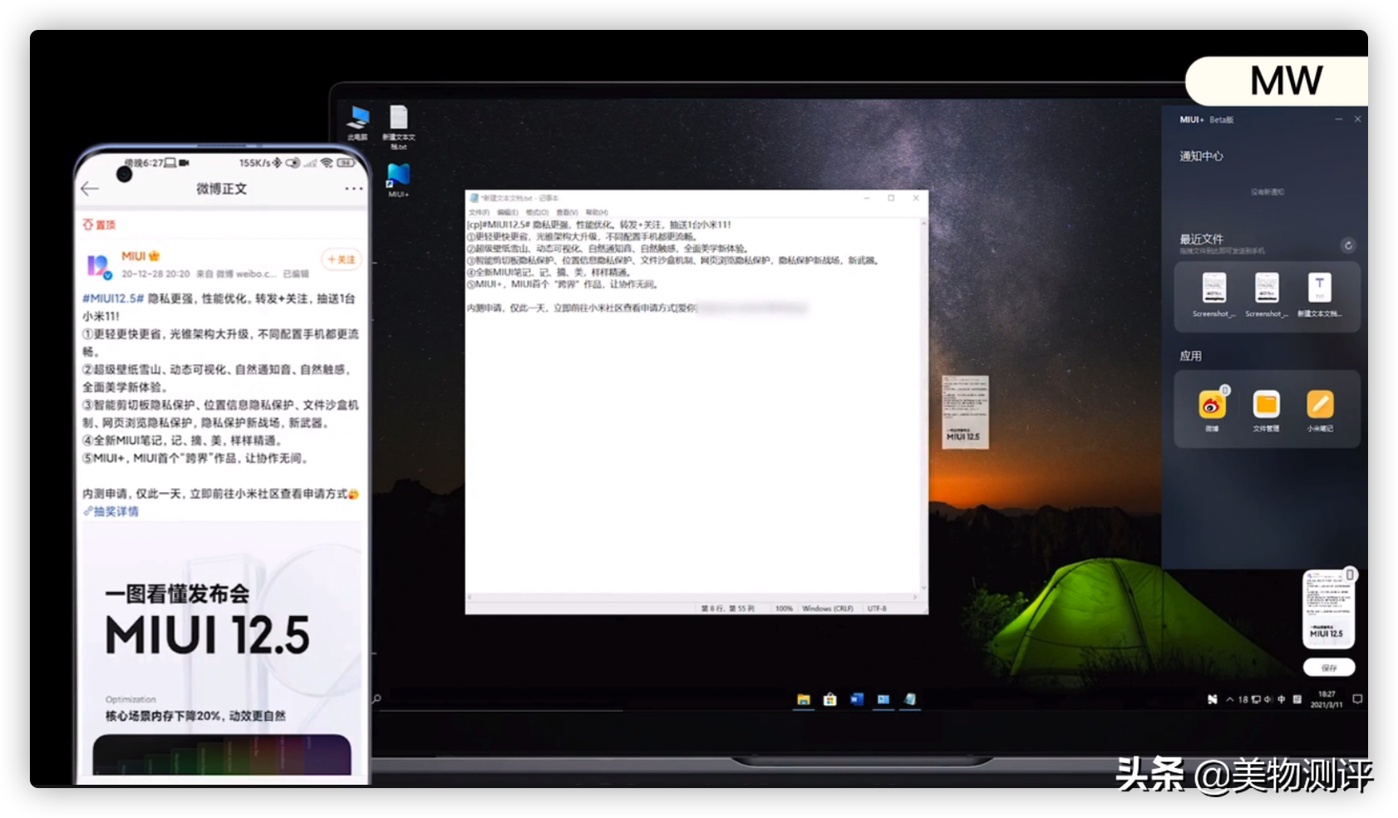Image resolution: width=1398 pixels, height=818 pixels.
Task: Tap the +关注 follow button on Weibo post
Action: coord(341,259)
